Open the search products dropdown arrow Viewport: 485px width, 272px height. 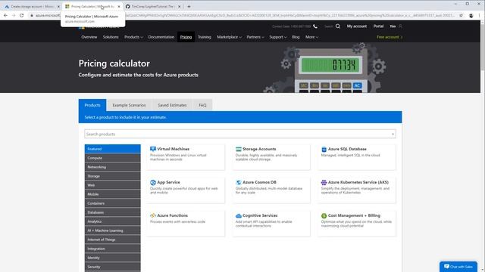393,134
